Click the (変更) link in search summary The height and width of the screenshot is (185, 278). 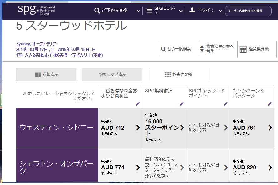click(97, 55)
